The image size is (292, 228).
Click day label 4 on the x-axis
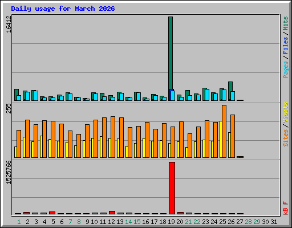click(x=44, y=222)
